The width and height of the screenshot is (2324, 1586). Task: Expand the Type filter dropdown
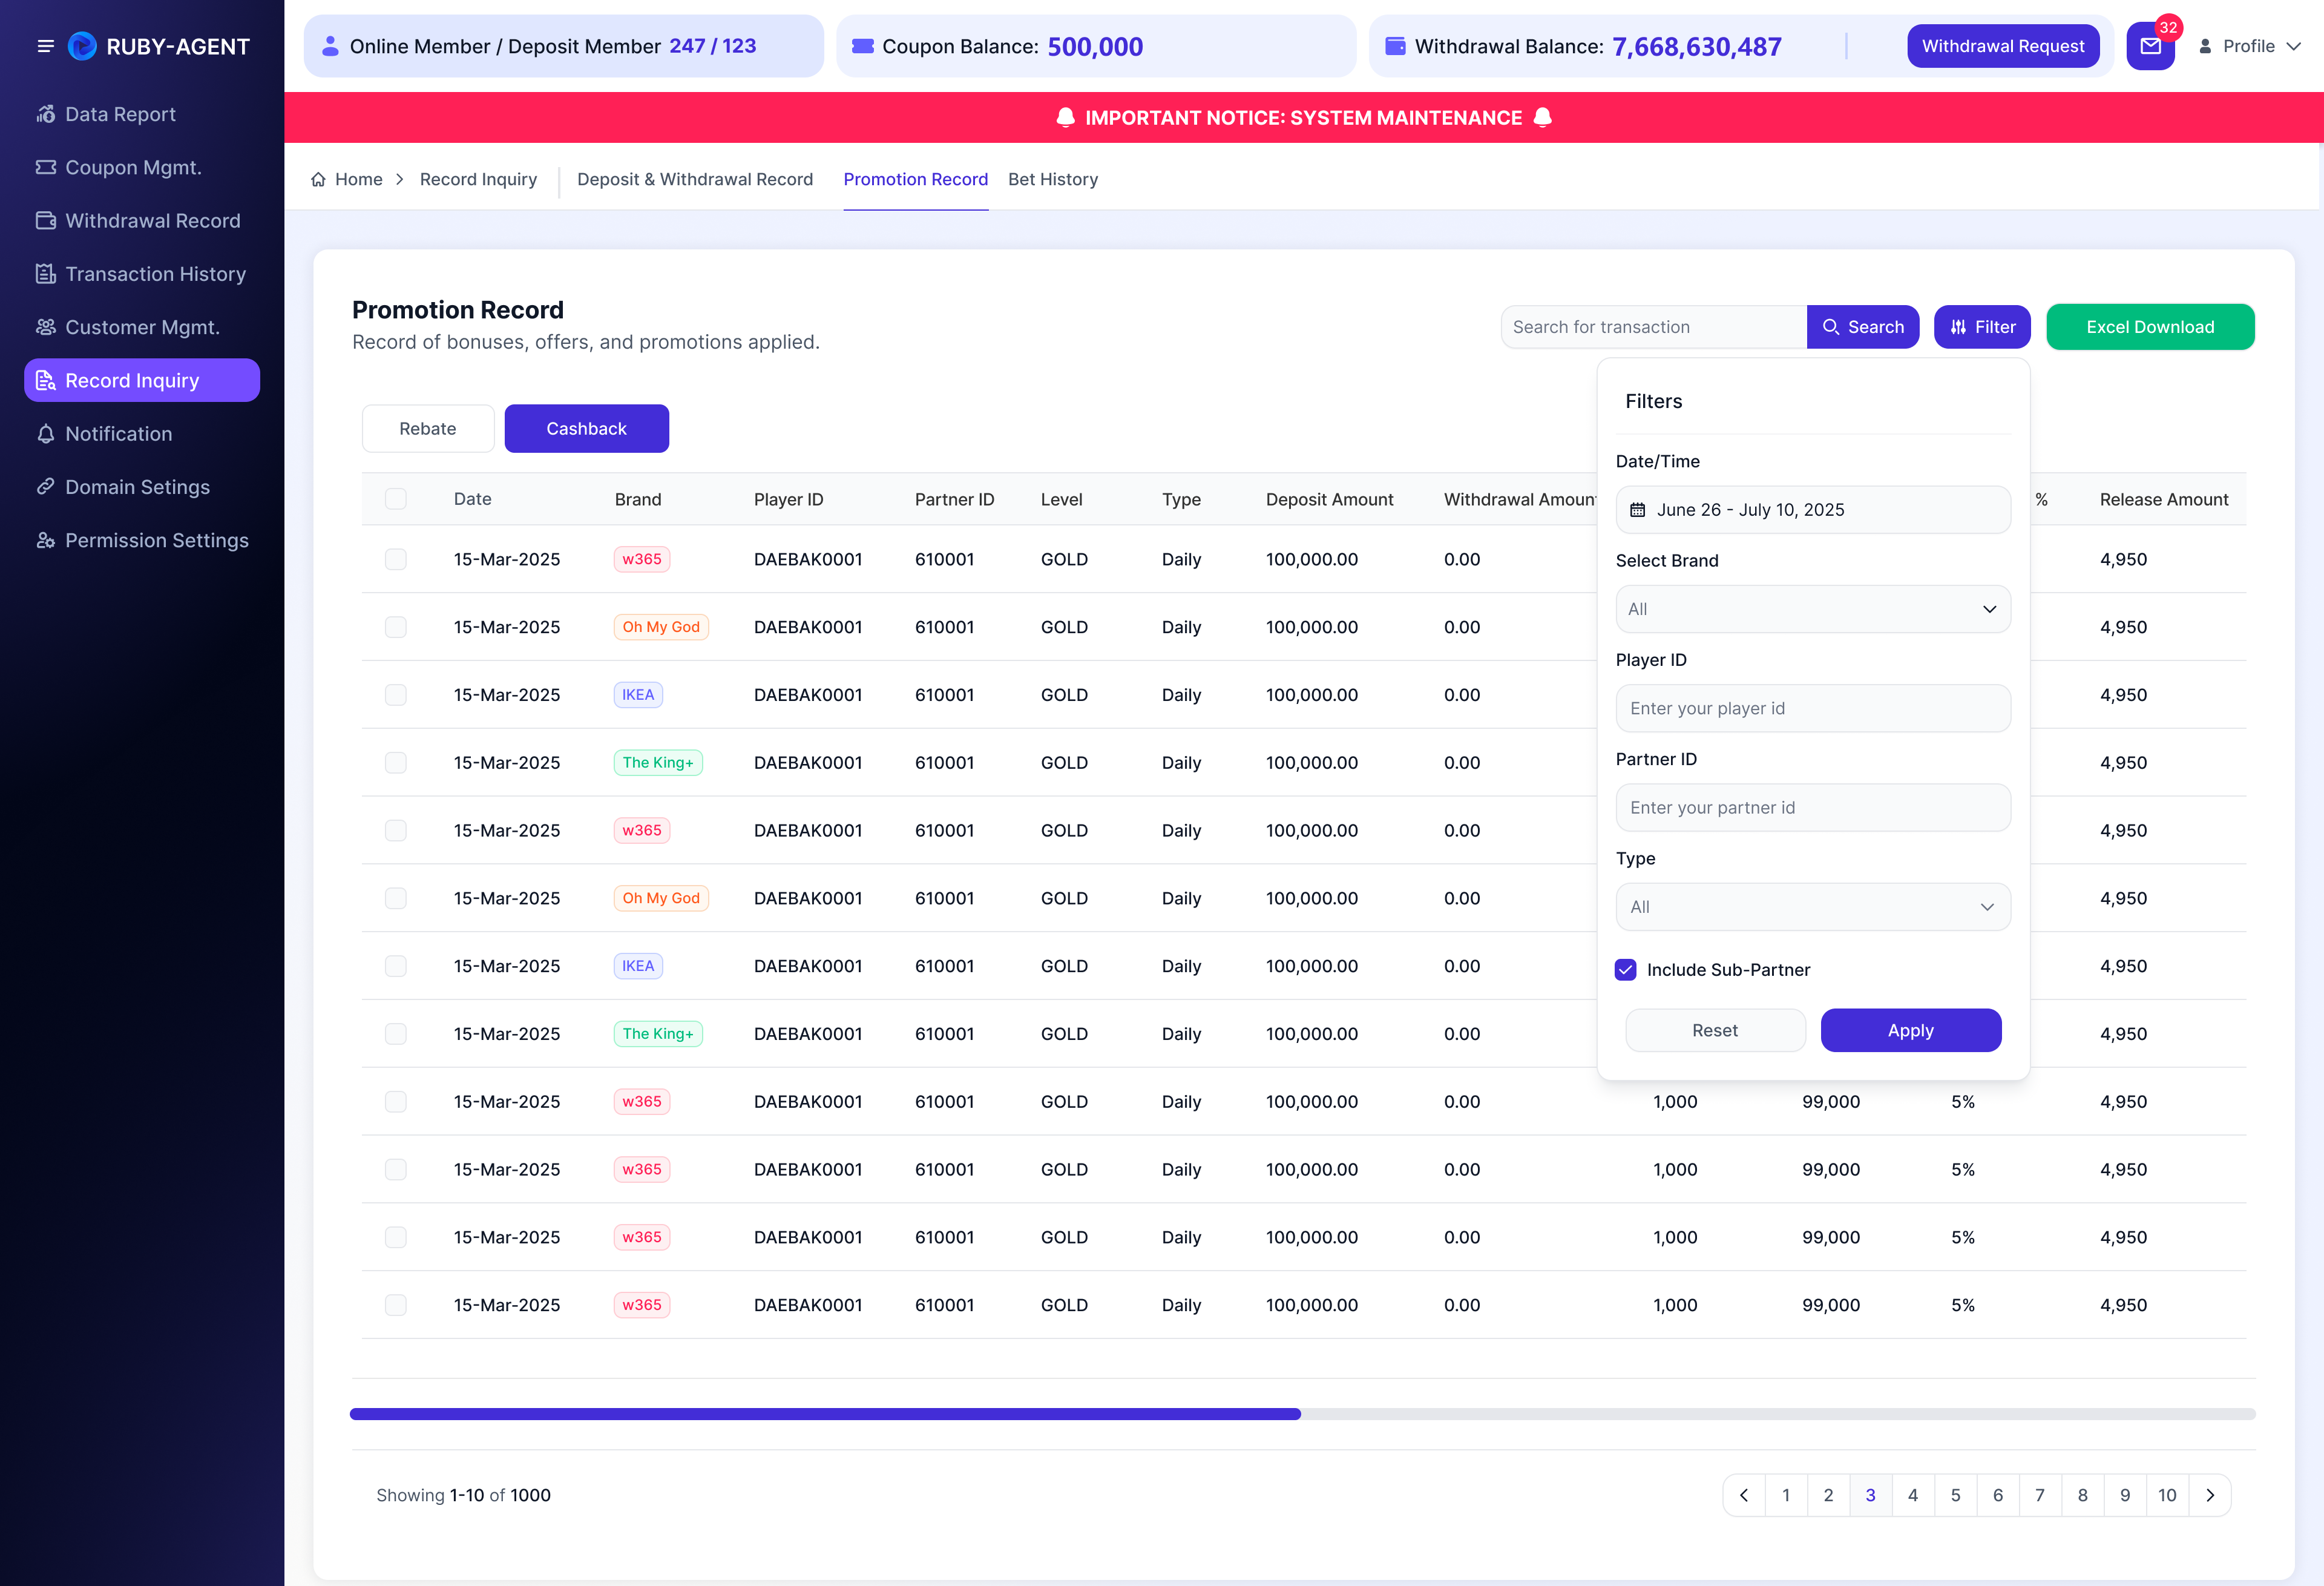tap(1813, 907)
